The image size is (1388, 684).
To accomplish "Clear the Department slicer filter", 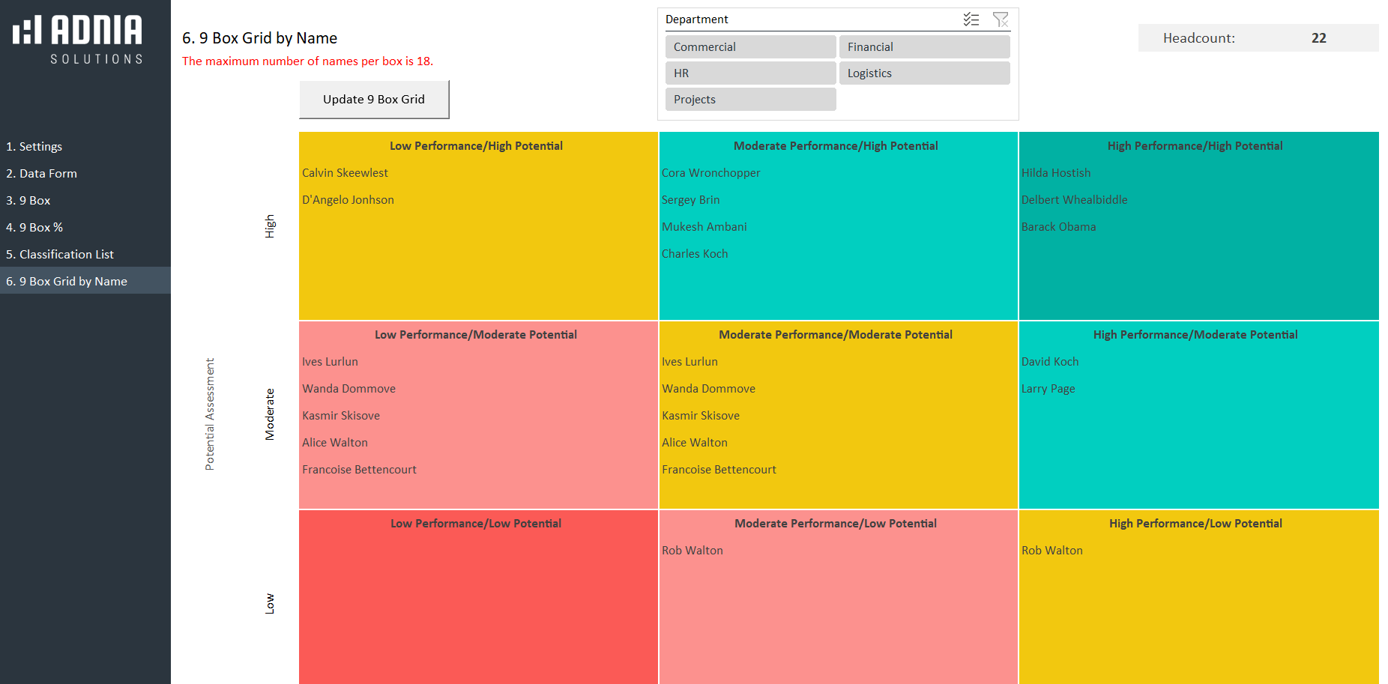I will tap(1000, 19).
